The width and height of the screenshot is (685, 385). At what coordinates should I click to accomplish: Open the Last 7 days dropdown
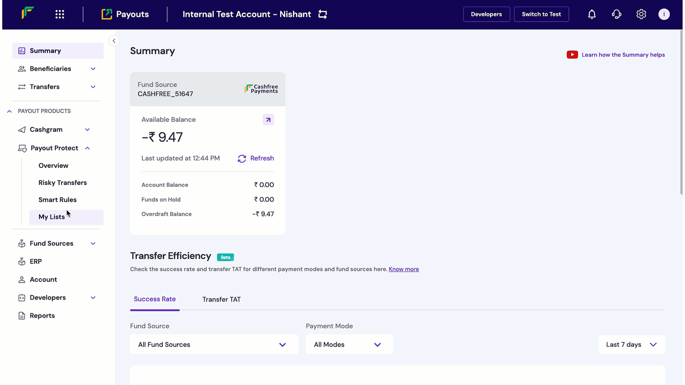pyautogui.click(x=631, y=344)
